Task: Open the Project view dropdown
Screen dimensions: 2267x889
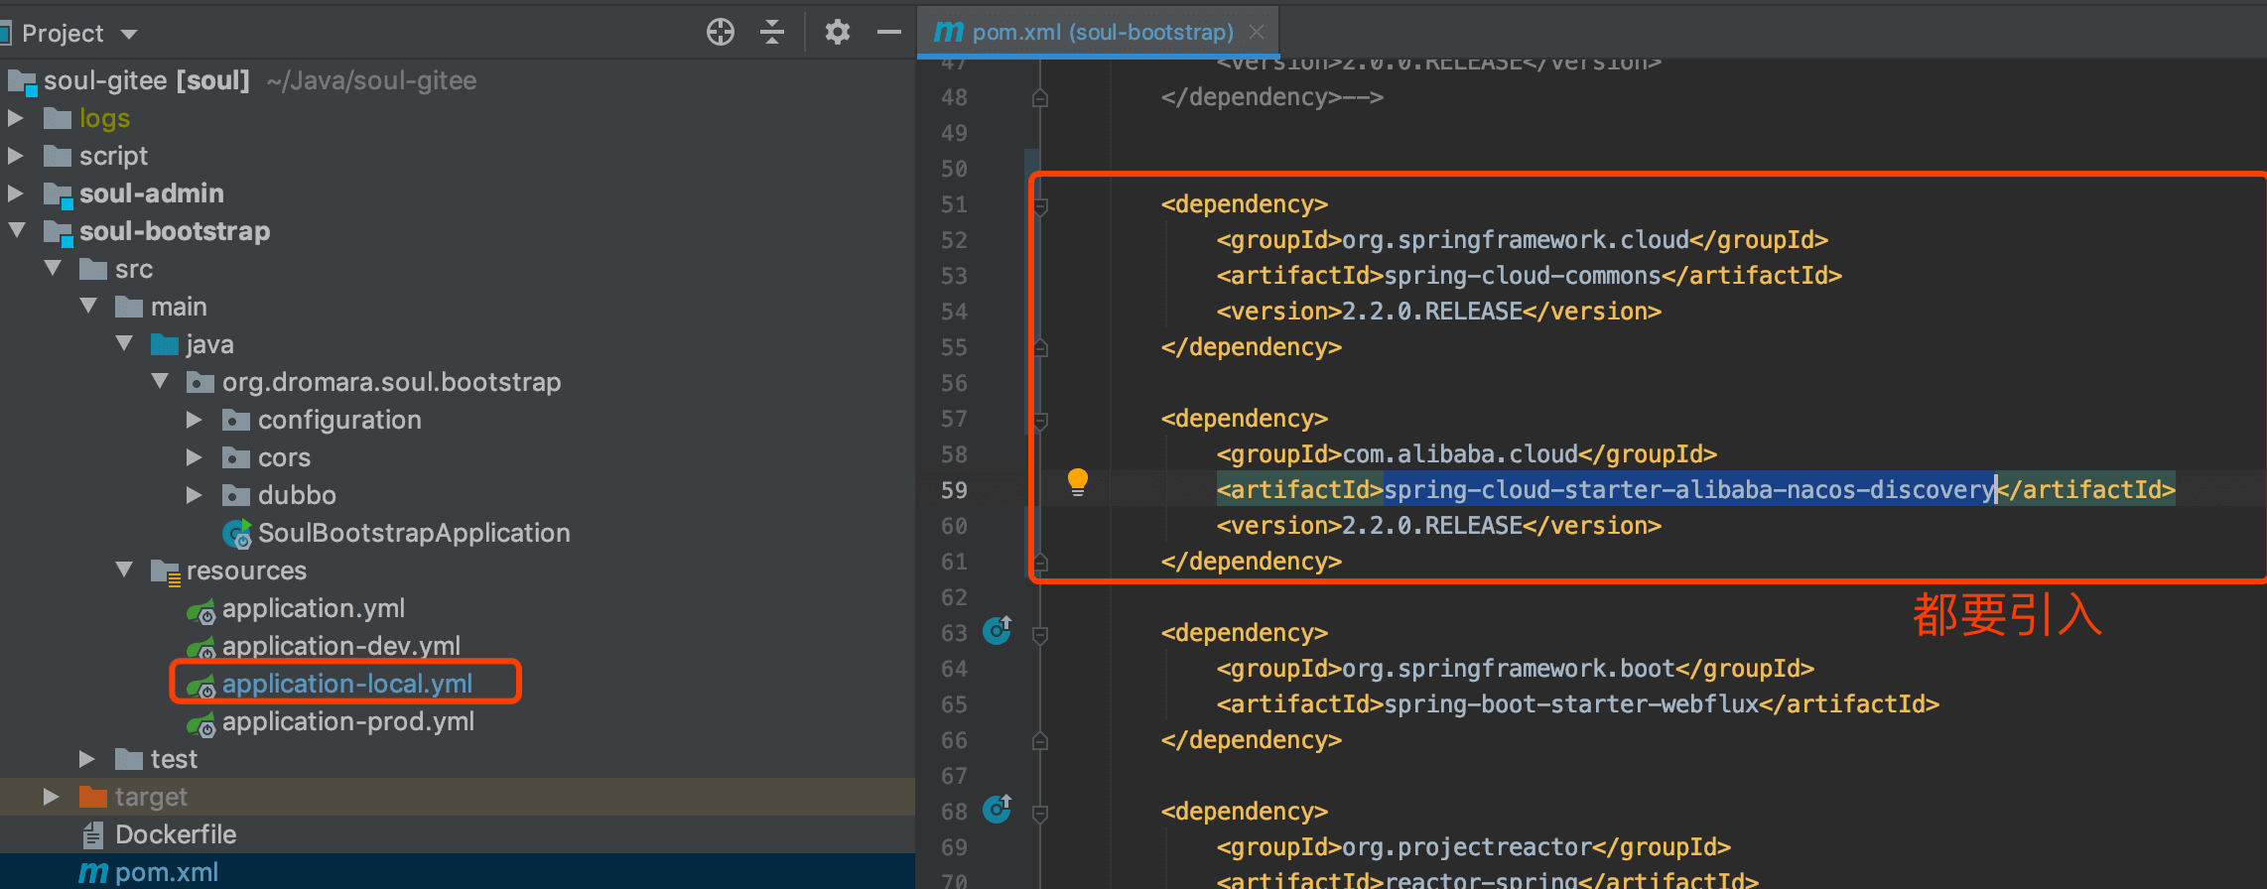Action: click(128, 35)
